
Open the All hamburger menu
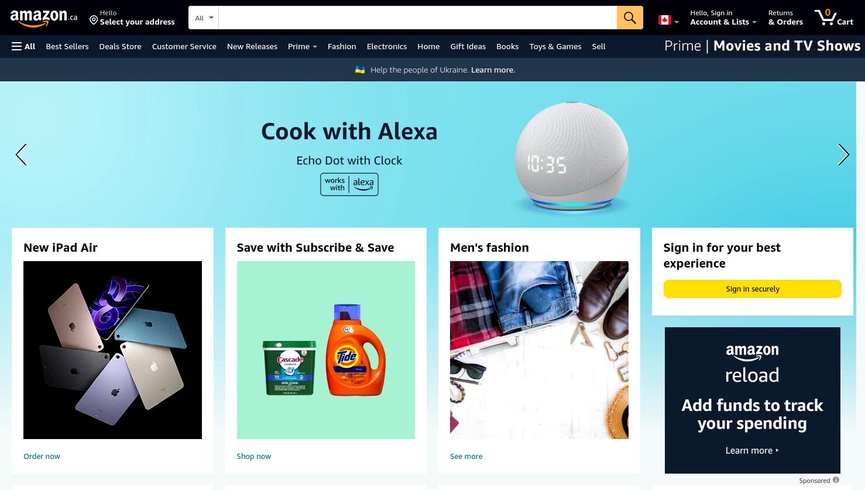coord(23,46)
